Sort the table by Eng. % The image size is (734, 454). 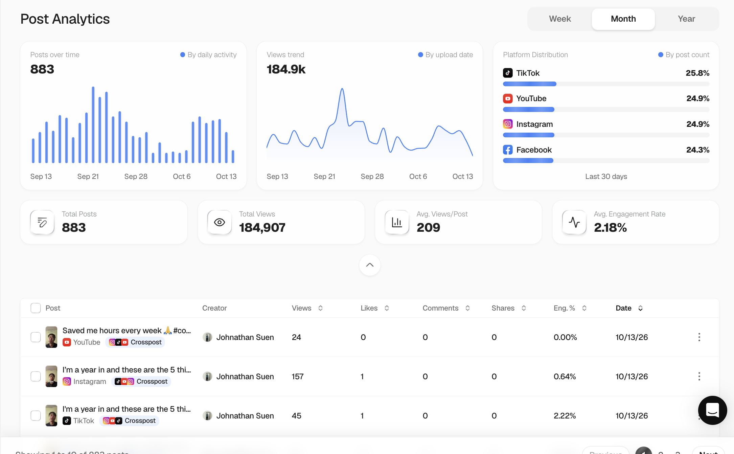pyautogui.click(x=570, y=308)
